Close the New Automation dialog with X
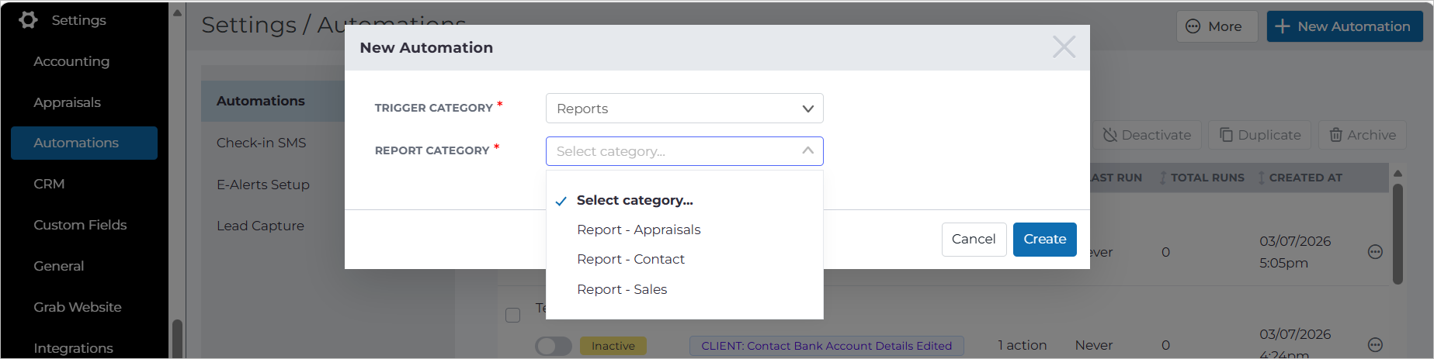1434x359 pixels. (x=1064, y=47)
